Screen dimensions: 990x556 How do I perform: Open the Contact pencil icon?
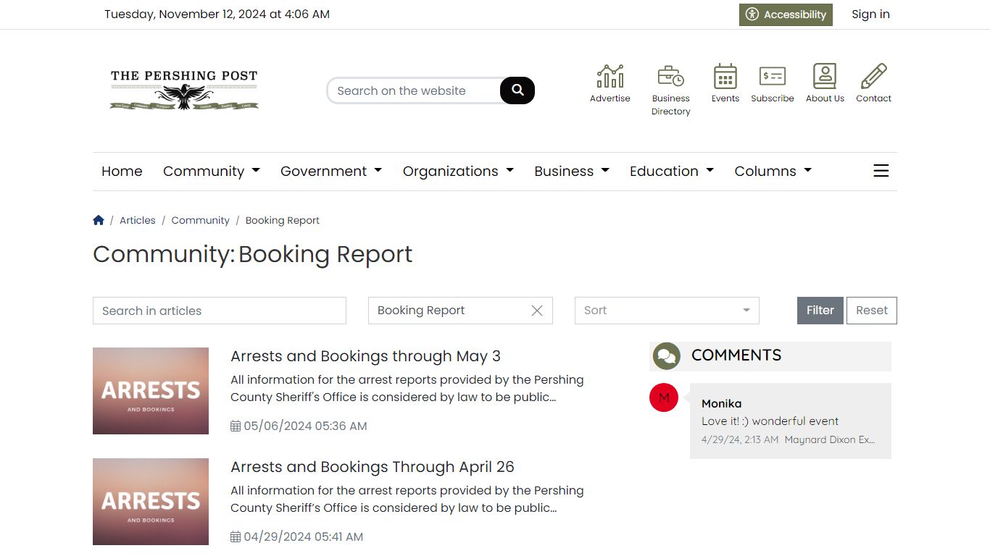(x=873, y=76)
